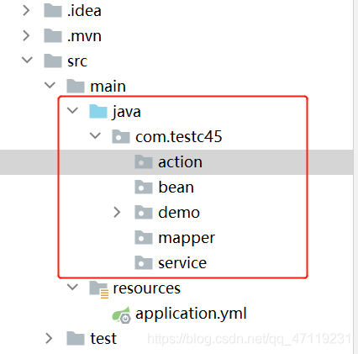The image size is (358, 354).
Task: Click the .idea folder icon
Action: [53, 10]
